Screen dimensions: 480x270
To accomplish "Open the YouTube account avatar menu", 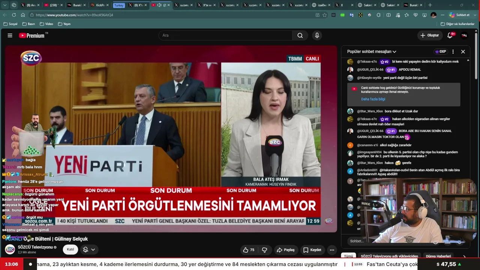I will pos(464,35).
